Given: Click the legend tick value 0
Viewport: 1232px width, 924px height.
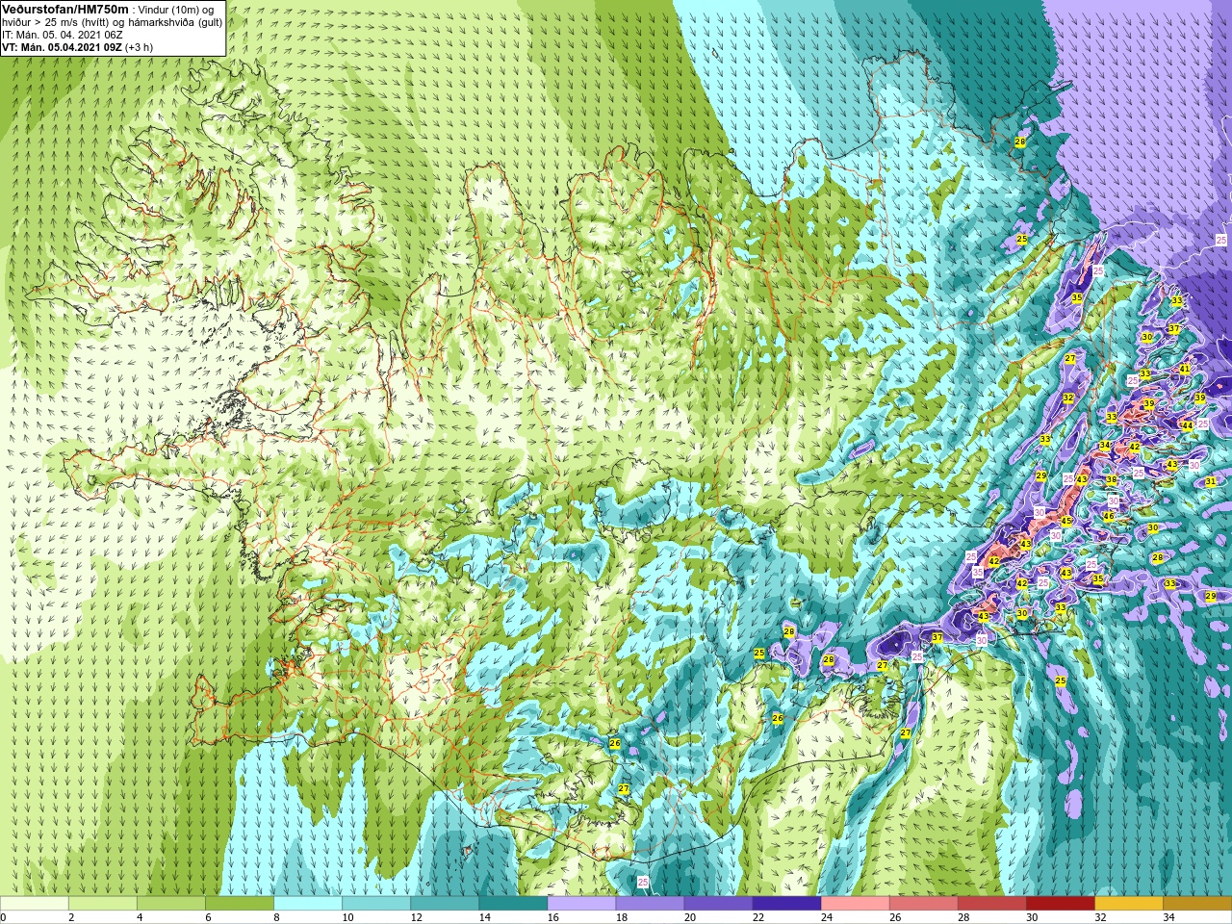Looking at the screenshot, I should [x=4, y=917].
